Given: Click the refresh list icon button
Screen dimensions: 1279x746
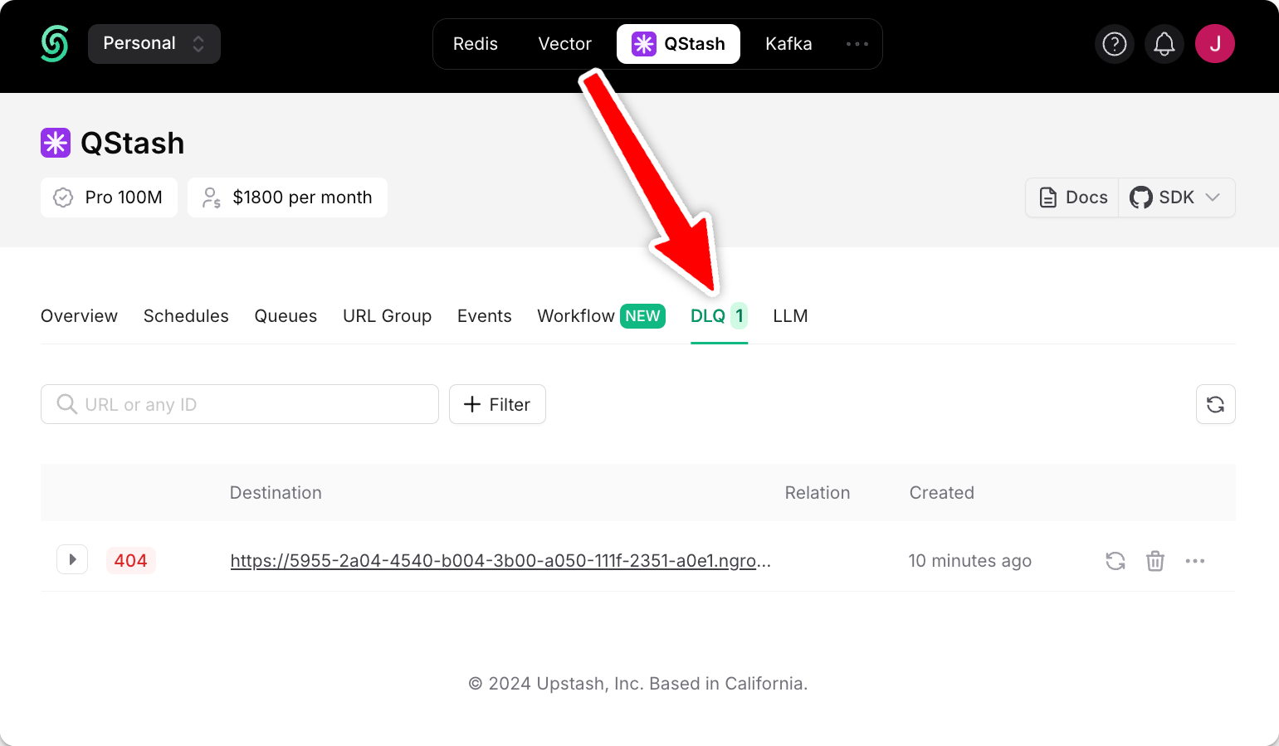Looking at the screenshot, I should (1216, 404).
